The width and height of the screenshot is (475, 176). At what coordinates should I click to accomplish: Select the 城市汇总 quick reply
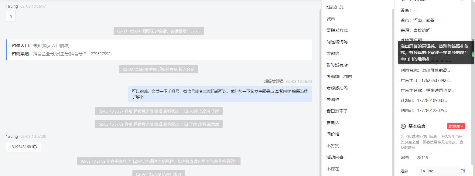click(335, 7)
